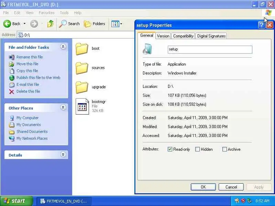Open the Help menu
The width and height of the screenshot is (275, 206).
pos(78,13)
